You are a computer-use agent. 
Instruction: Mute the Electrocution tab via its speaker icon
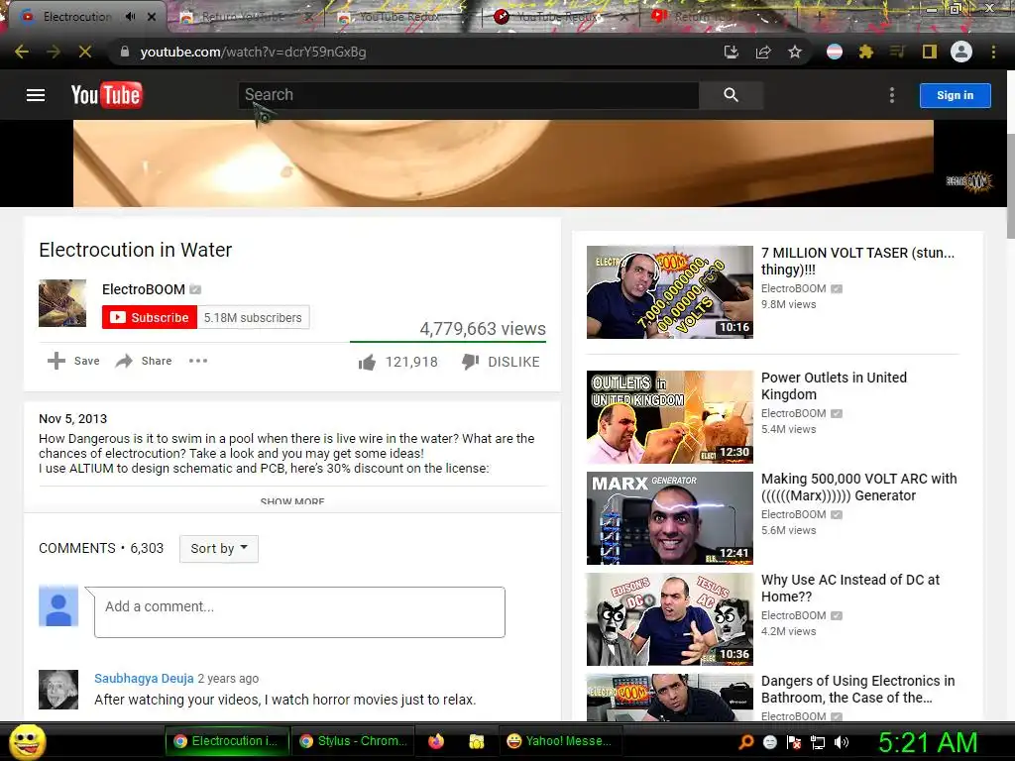point(130,17)
